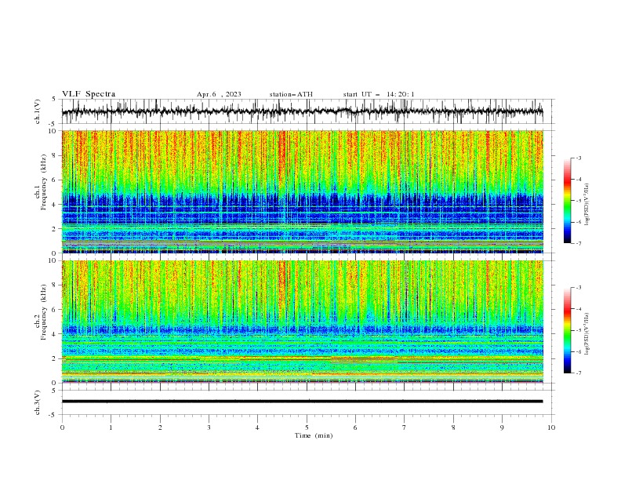
Task: Click the 'start UT = 14:20:1' label
Action: pyautogui.click(x=379, y=94)
